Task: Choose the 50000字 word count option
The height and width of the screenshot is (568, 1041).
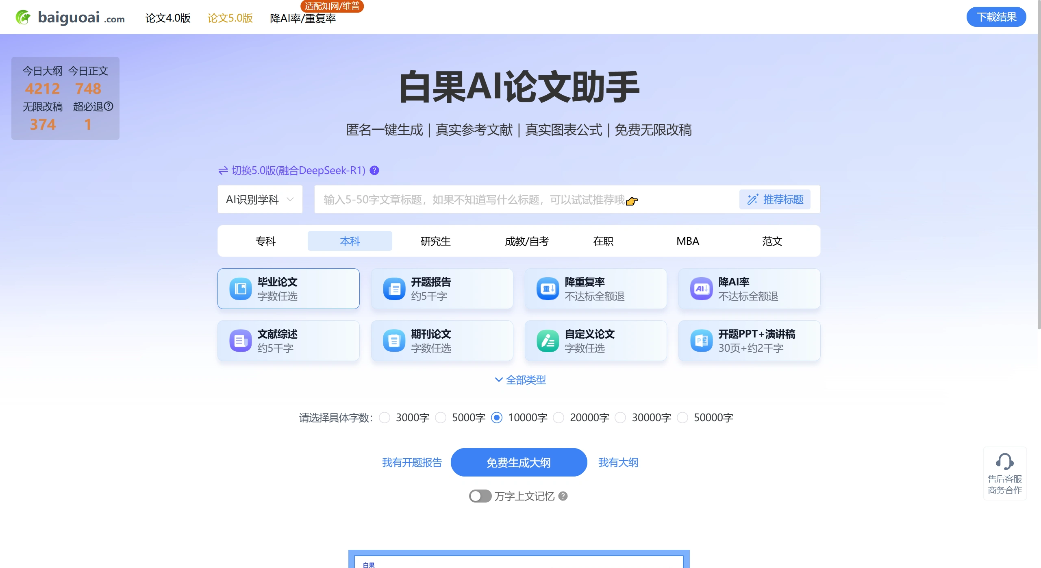Action: [682, 418]
